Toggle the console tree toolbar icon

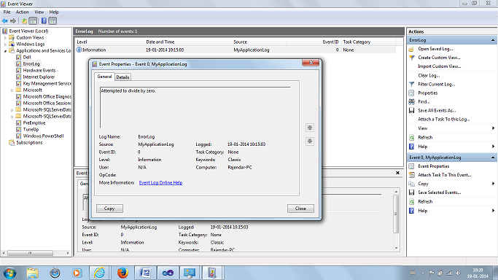[33, 21]
